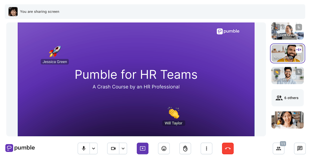Expand the 6 others participant group
Viewport: 310px width, 159px height.
(x=288, y=98)
